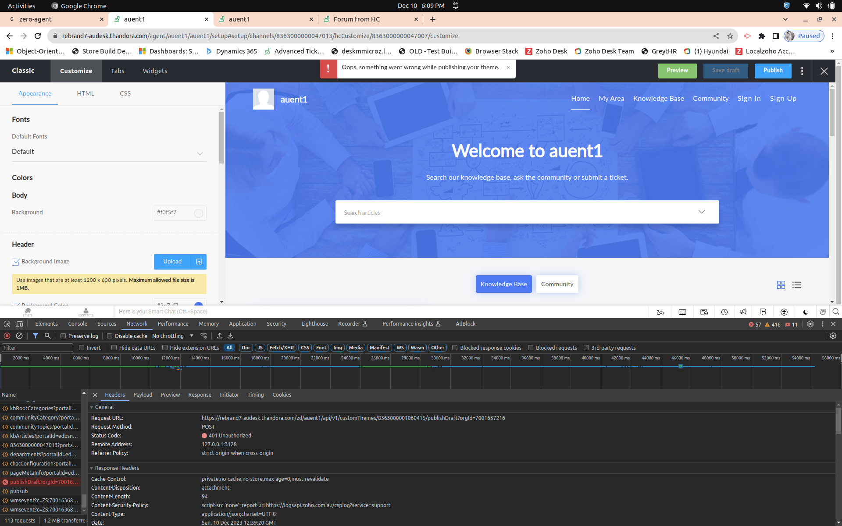Open the Default Fonts dropdown
The height and width of the screenshot is (526, 842).
pos(109,152)
